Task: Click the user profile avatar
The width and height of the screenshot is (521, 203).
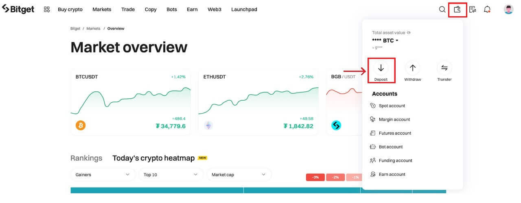Action: click(508, 9)
